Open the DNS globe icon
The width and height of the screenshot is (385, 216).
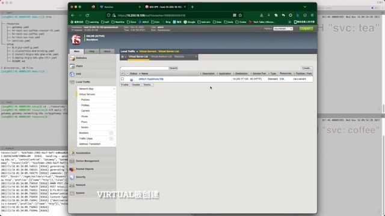coord(72,74)
